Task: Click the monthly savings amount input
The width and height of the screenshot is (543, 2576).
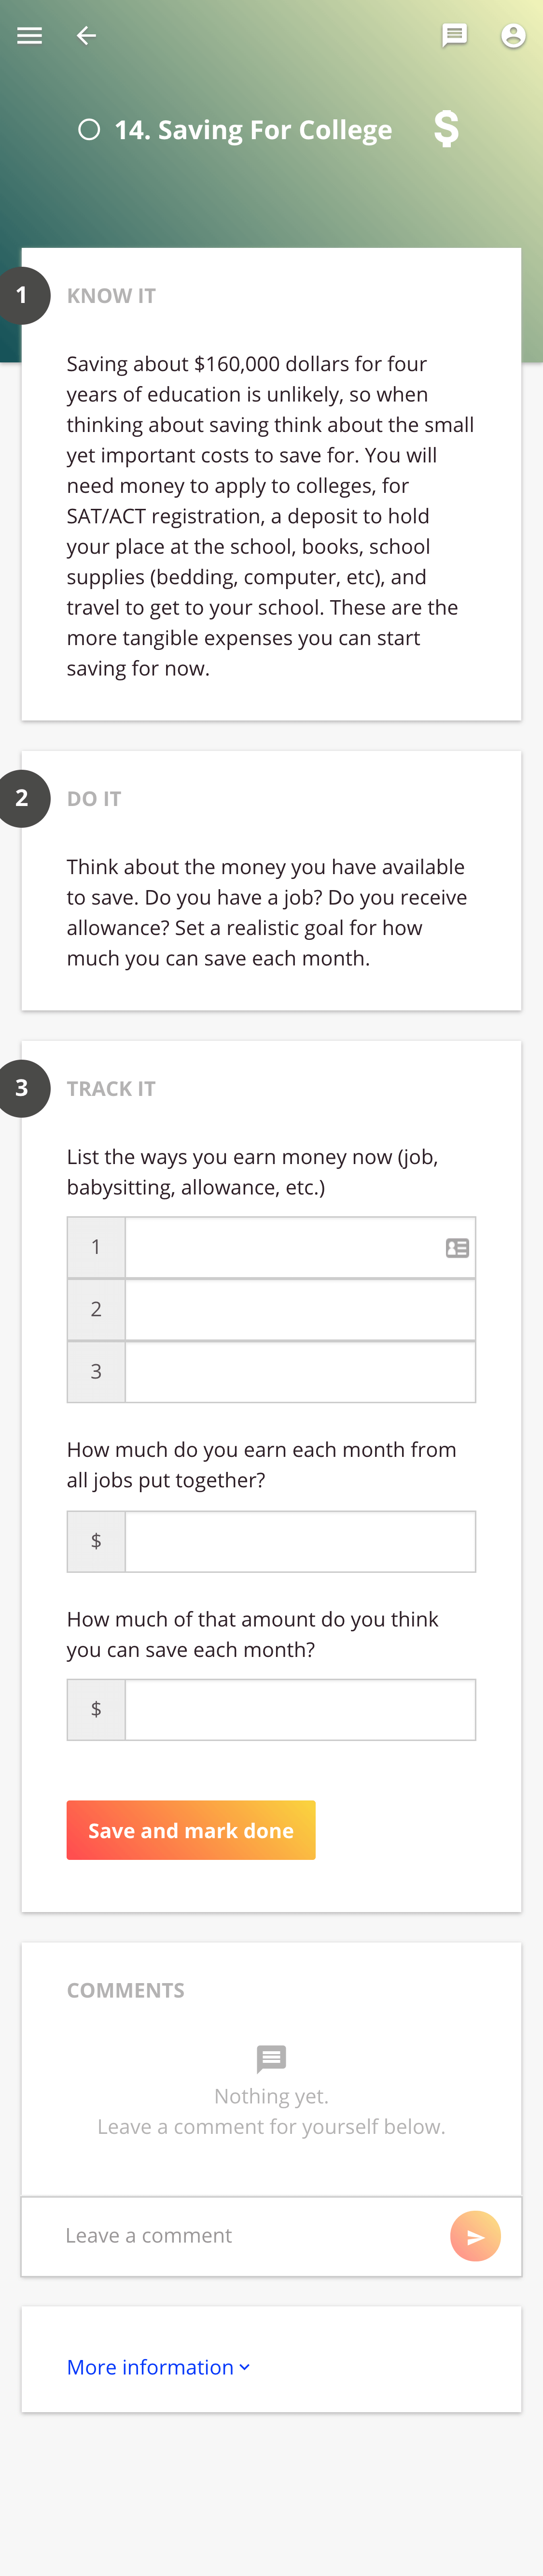Action: (299, 1710)
